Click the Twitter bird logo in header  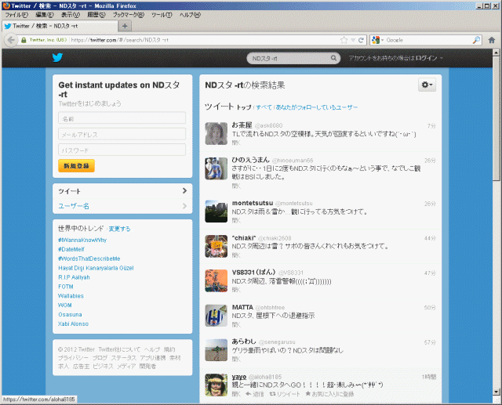point(57,57)
